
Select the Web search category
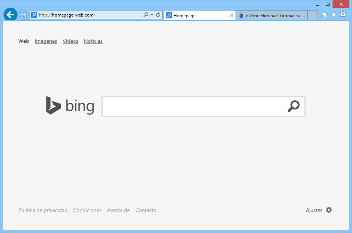coord(24,41)
